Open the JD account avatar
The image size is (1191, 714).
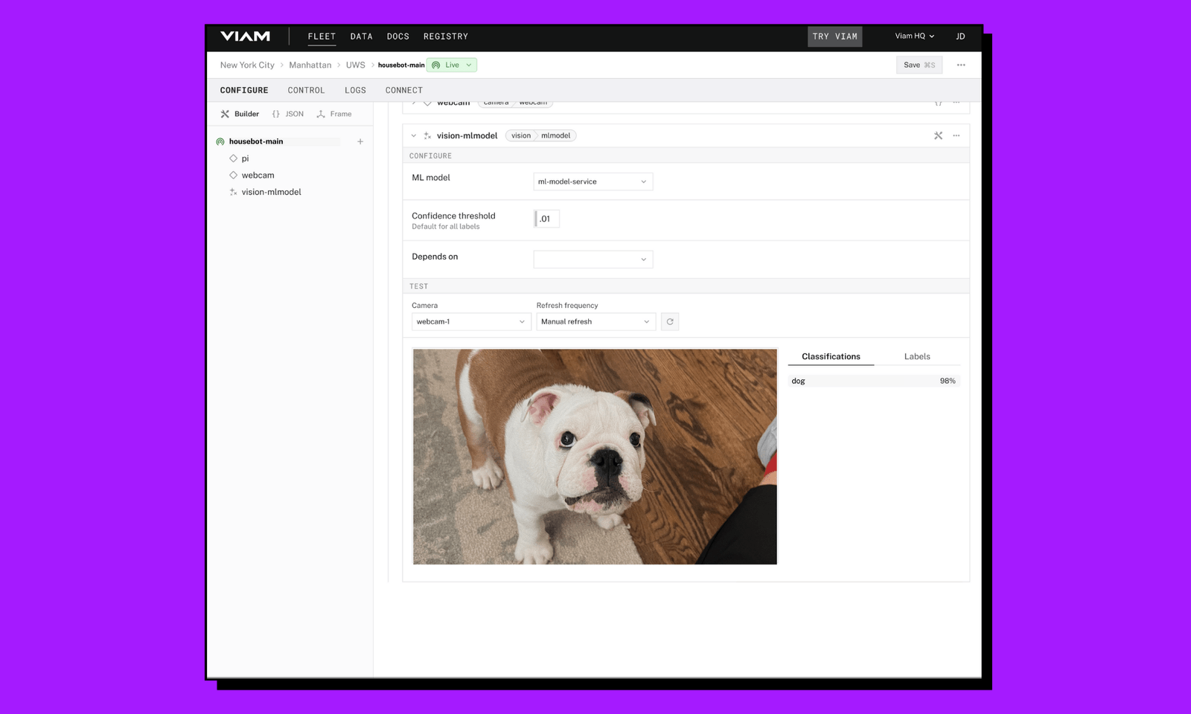pos(960,36)
